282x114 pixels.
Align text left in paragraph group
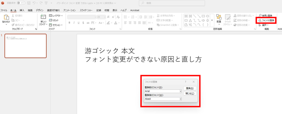click(125, 23)
